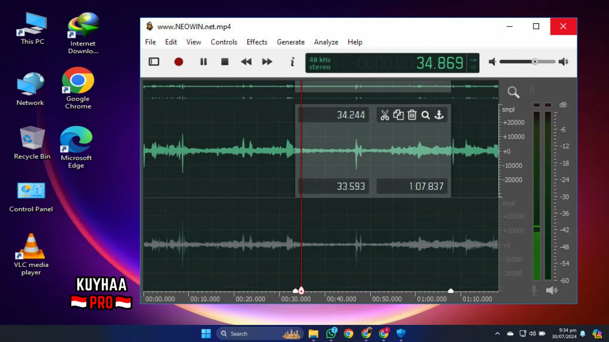Open the Controls menu

(x=224, y=42)
